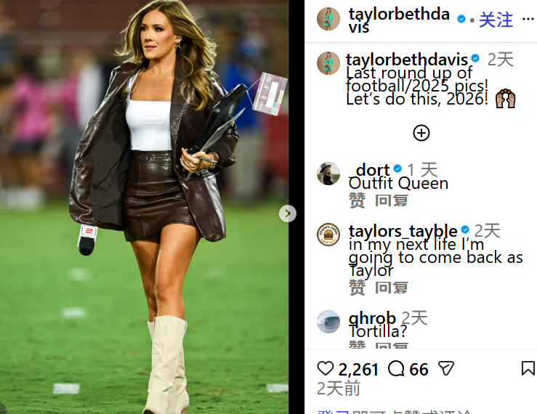Image resolution: width=537 pixels, height=414 pixels.
Task: Load more comments with the plus circle
Action: [421, 133]
